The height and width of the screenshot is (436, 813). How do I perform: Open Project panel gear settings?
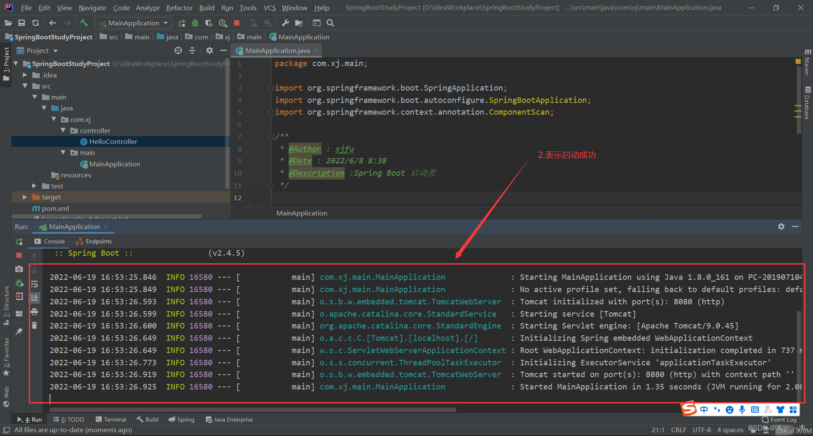(209, 50)
